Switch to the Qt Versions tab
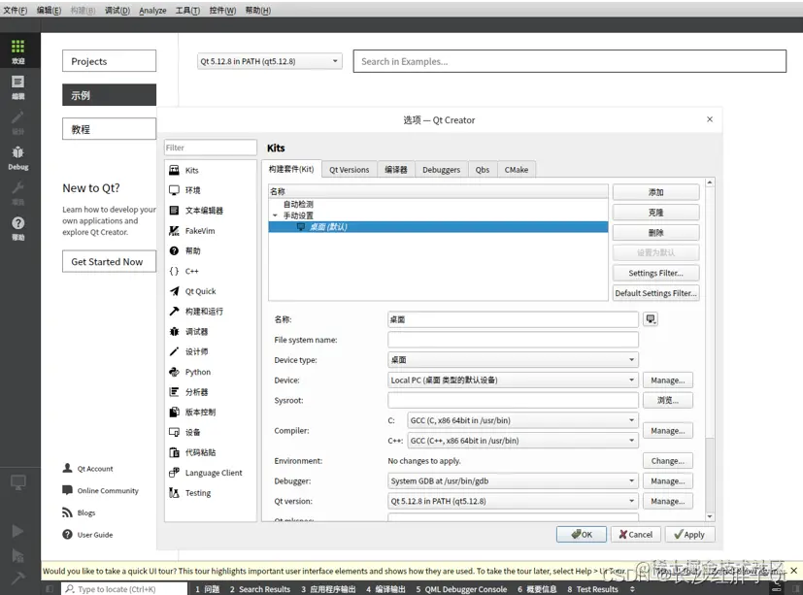803x595 pixels. [x=350, y=170]
